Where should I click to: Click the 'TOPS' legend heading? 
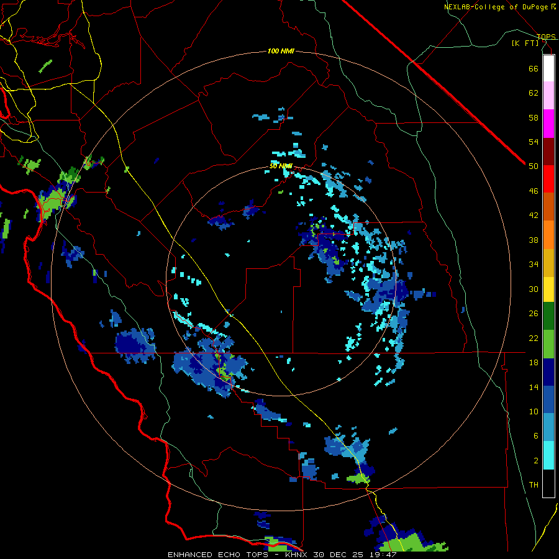[x=546, y=37]
